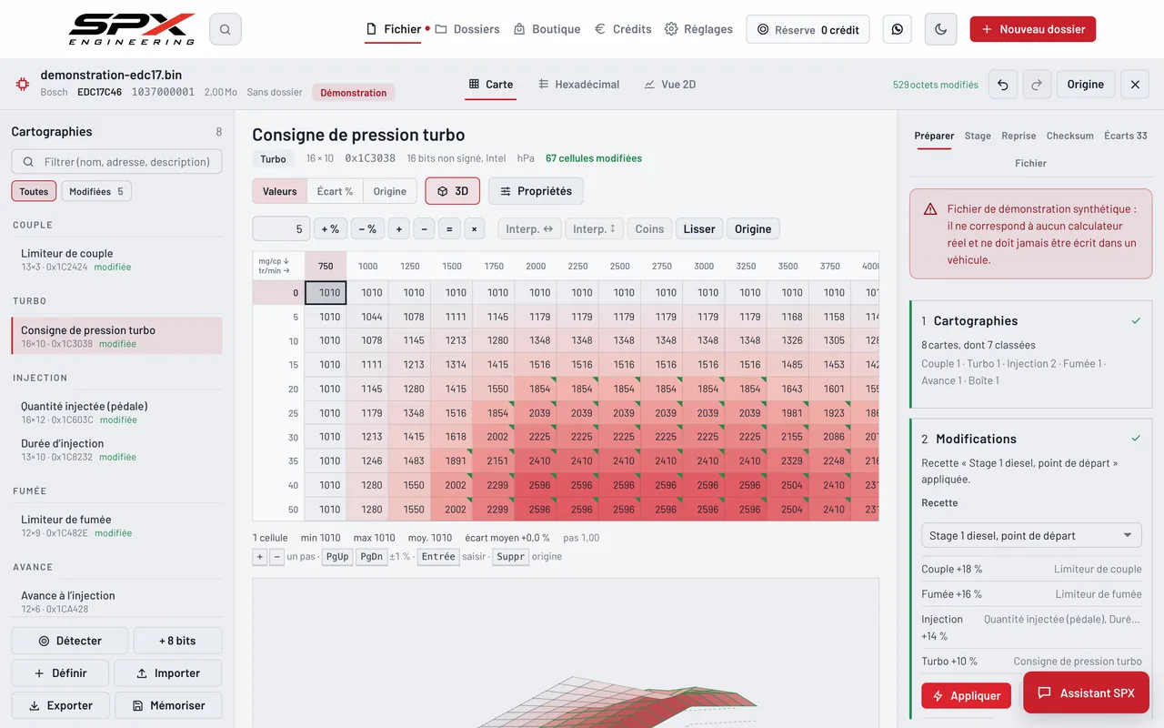Show all maps with the Toutes filter
The image size is (1164, 728).
[34, 191]
